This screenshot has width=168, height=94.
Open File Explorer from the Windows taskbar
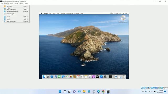coord(84,91)
